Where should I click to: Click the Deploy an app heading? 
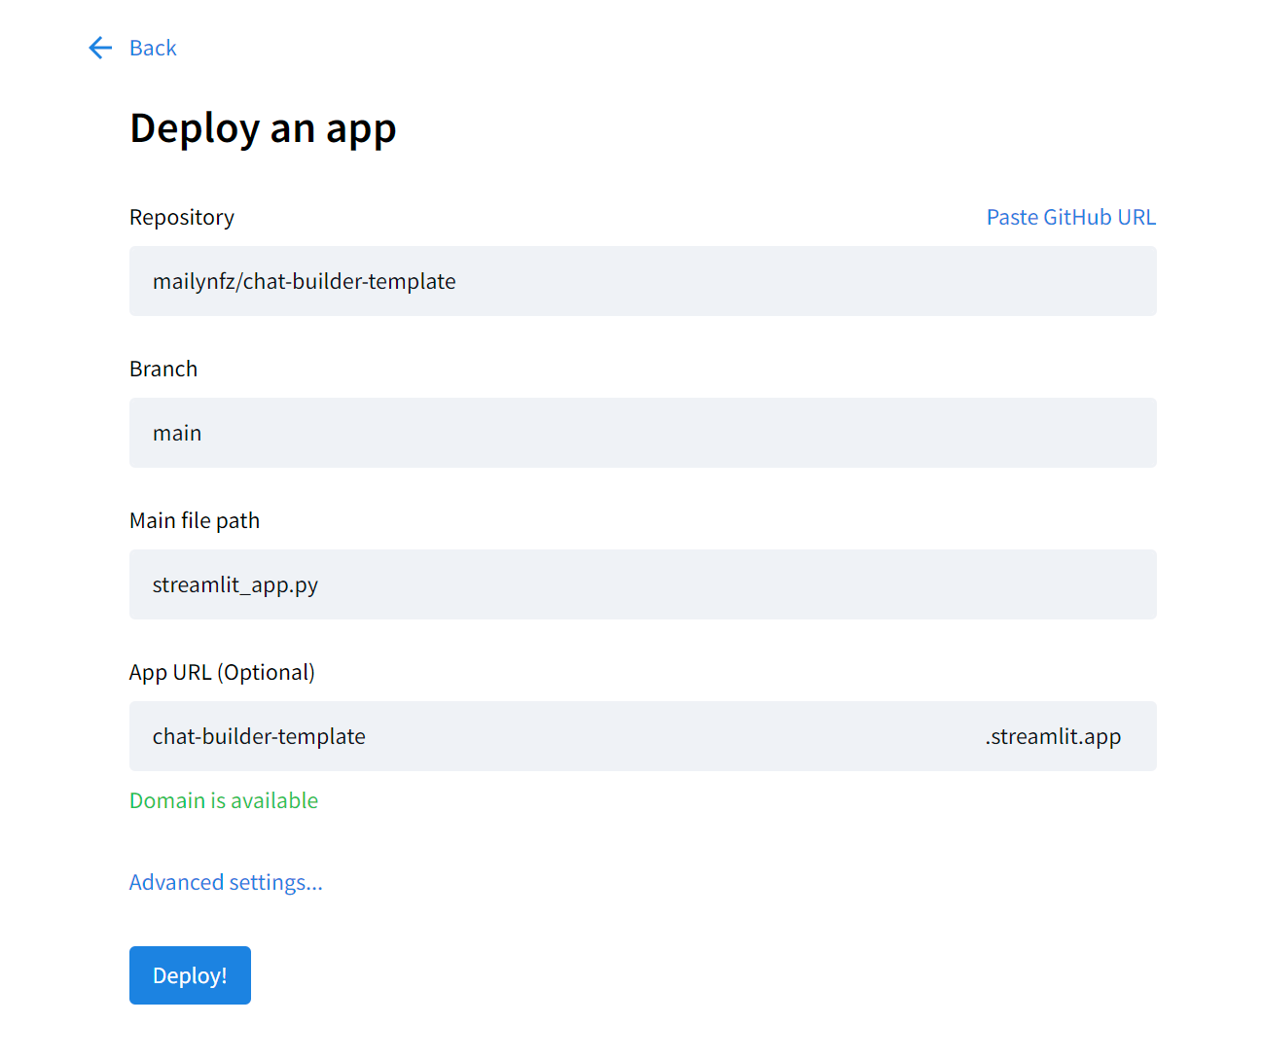point(263,128)
